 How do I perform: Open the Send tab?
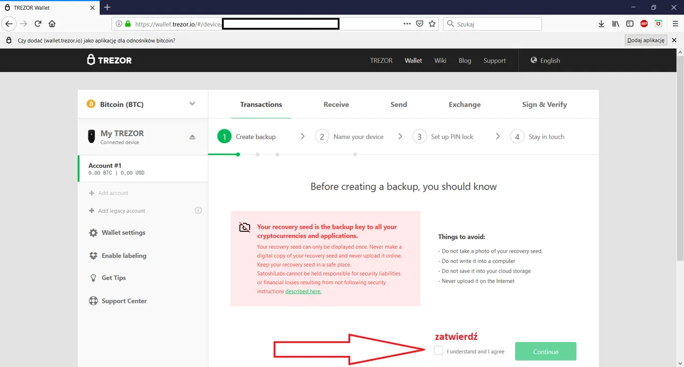tap(399, 105)
